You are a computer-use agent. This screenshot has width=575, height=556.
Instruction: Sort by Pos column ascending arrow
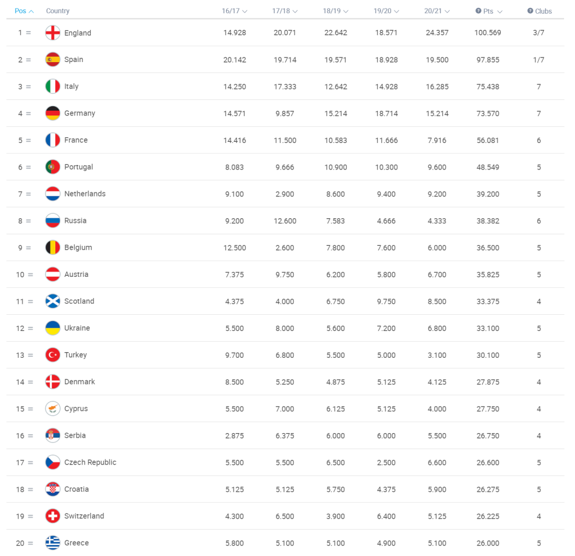coord(31,11)
